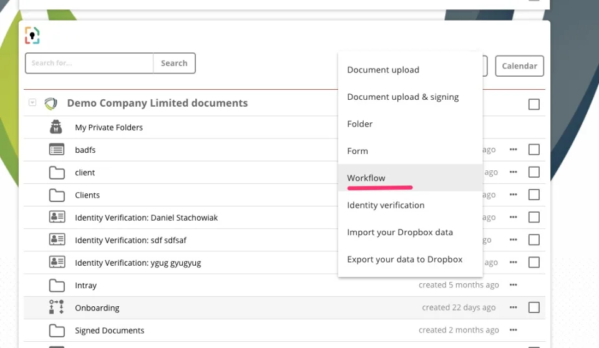
Task: Open My Private Folders
Action: tap(109, 128)
